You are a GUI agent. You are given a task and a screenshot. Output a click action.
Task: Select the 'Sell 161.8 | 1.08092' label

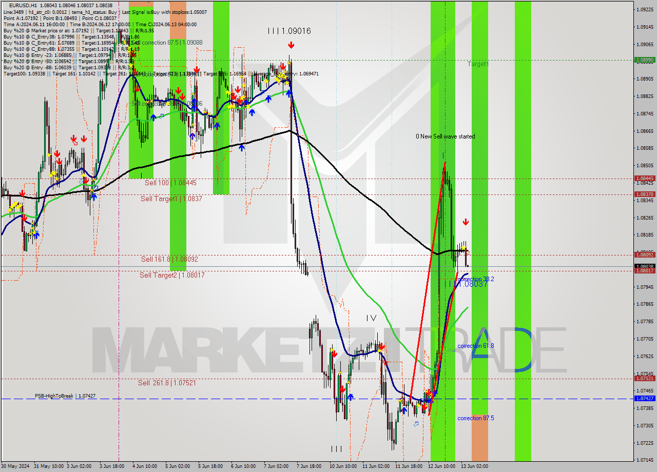169,259
